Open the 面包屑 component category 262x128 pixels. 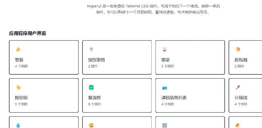[x=245, y=57]
